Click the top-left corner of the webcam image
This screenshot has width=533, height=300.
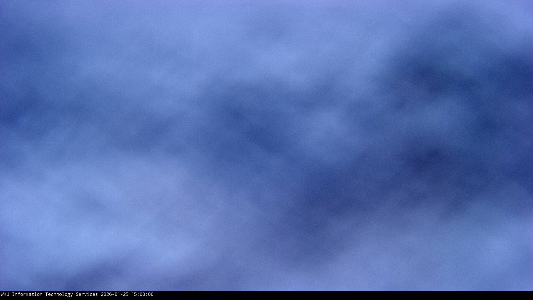click(x=1, y=1)
